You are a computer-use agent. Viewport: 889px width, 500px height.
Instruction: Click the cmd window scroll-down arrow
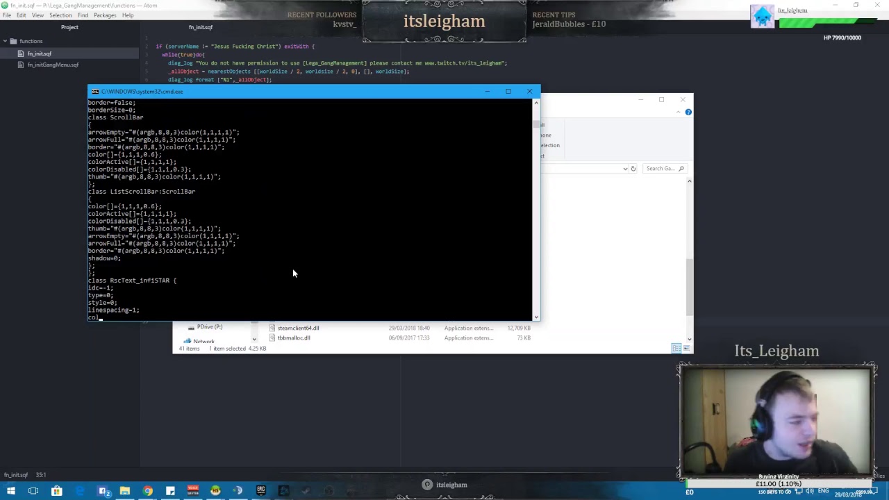(x=535, y=317)
